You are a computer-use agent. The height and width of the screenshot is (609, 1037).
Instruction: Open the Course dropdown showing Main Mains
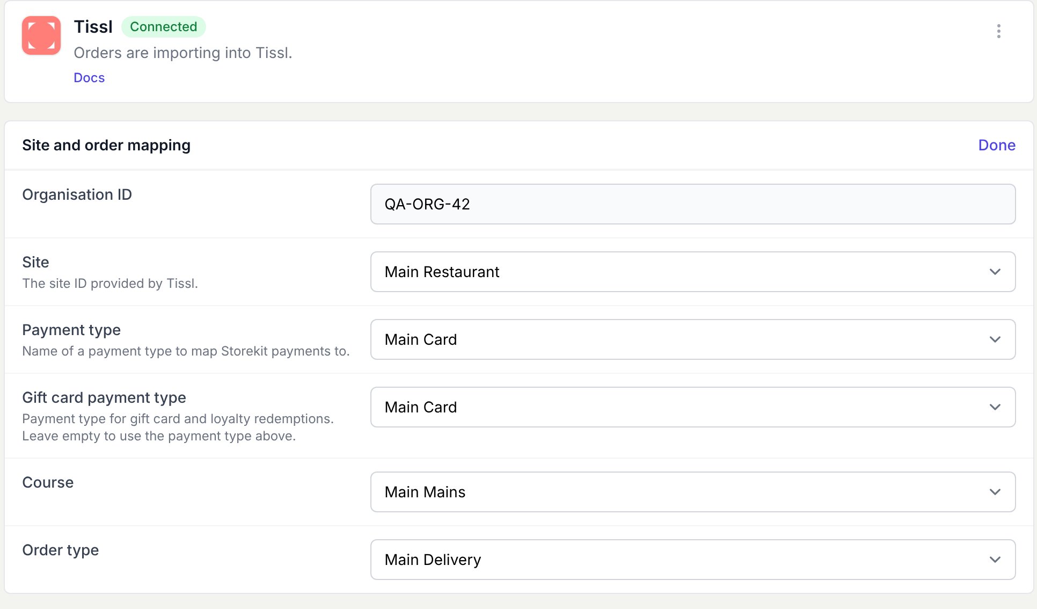(693, 492)
